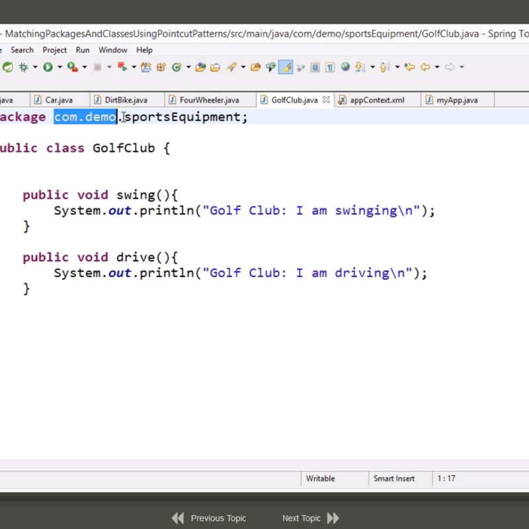Open the Help menu
Screen dimensions: 529x529
point(144,50)
